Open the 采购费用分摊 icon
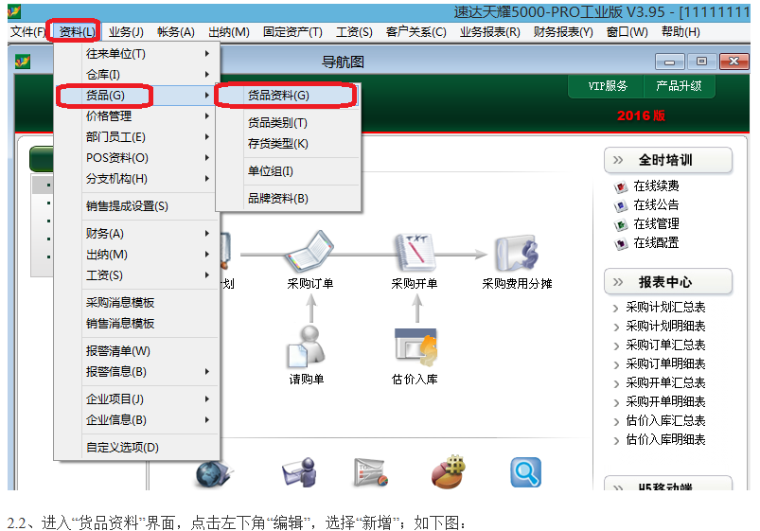Image resolution: width=760 pixels, height=531 pixels. pos(517,253)
